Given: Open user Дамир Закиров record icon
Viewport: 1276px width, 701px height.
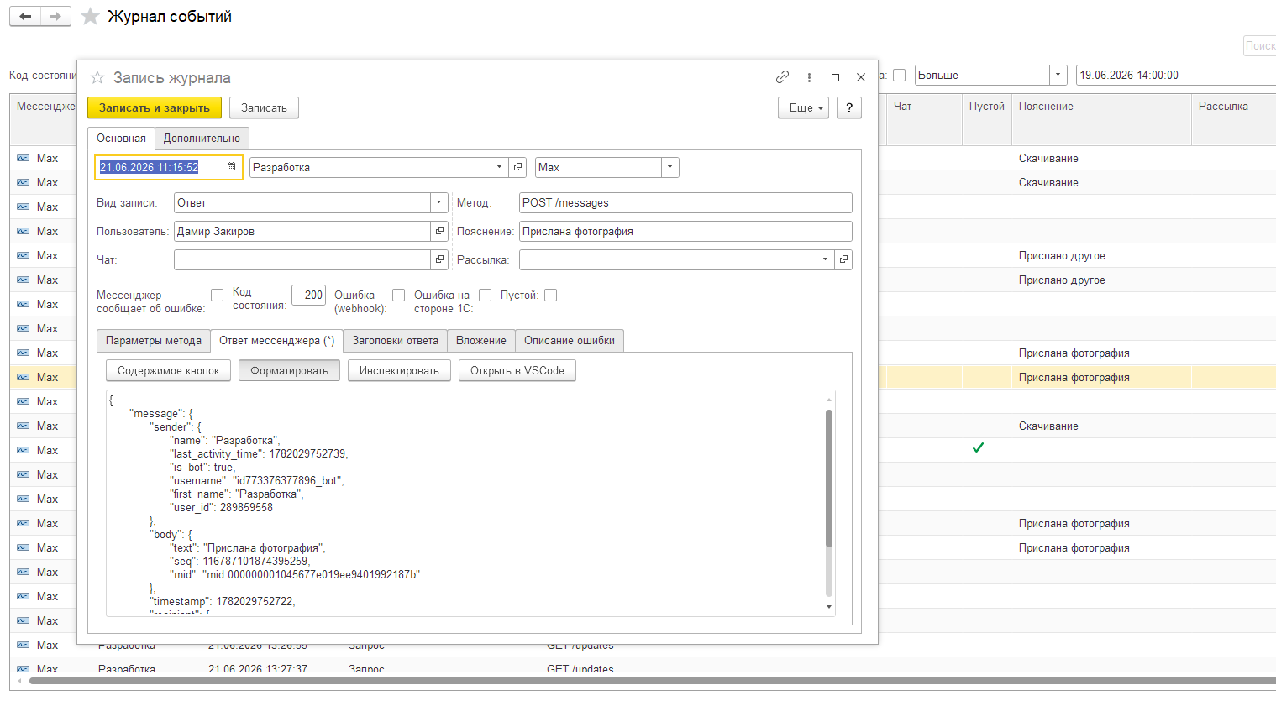Looking at the screenshot, I should click(439, 231).
